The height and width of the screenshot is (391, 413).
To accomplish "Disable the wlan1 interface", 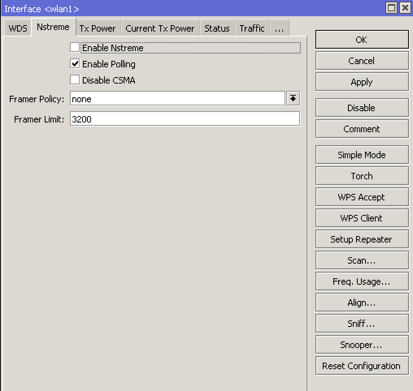I will point(362,108).
